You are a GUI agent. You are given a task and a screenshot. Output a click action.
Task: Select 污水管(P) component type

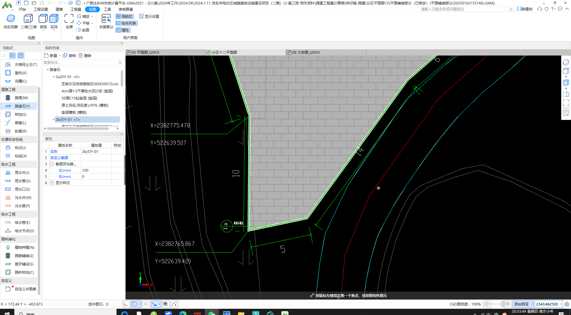point(18,206)
